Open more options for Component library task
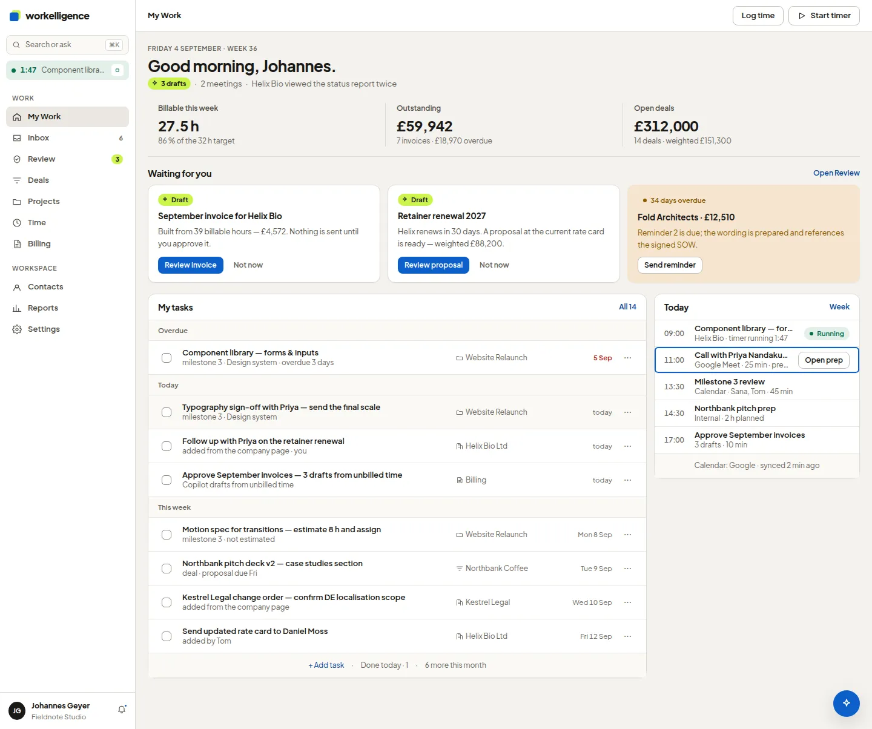 [x=627, y=358]
